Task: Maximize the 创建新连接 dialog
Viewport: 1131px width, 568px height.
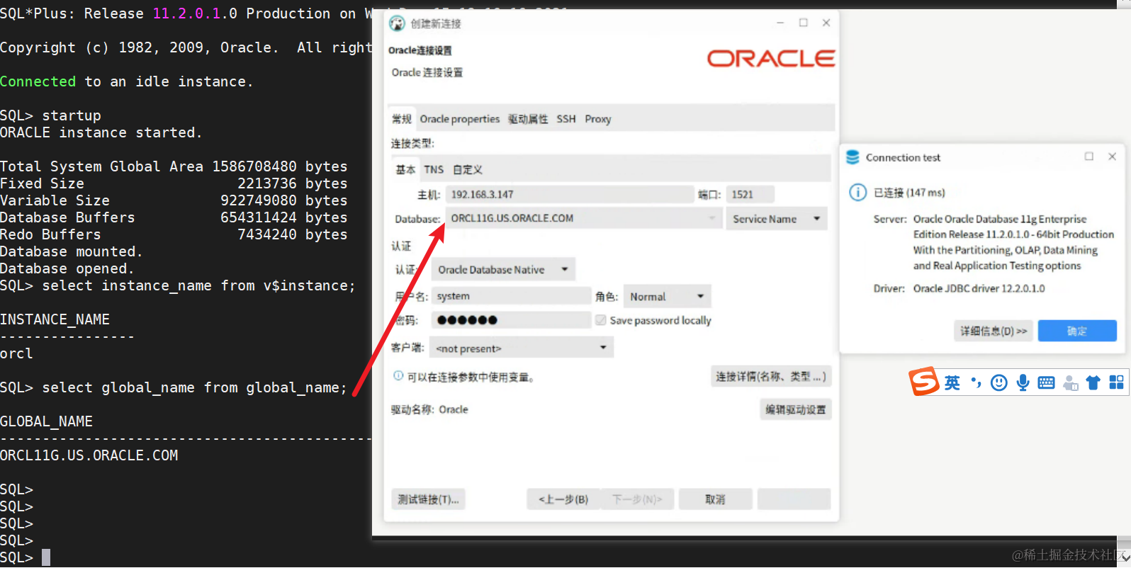Action: point(804,23)
